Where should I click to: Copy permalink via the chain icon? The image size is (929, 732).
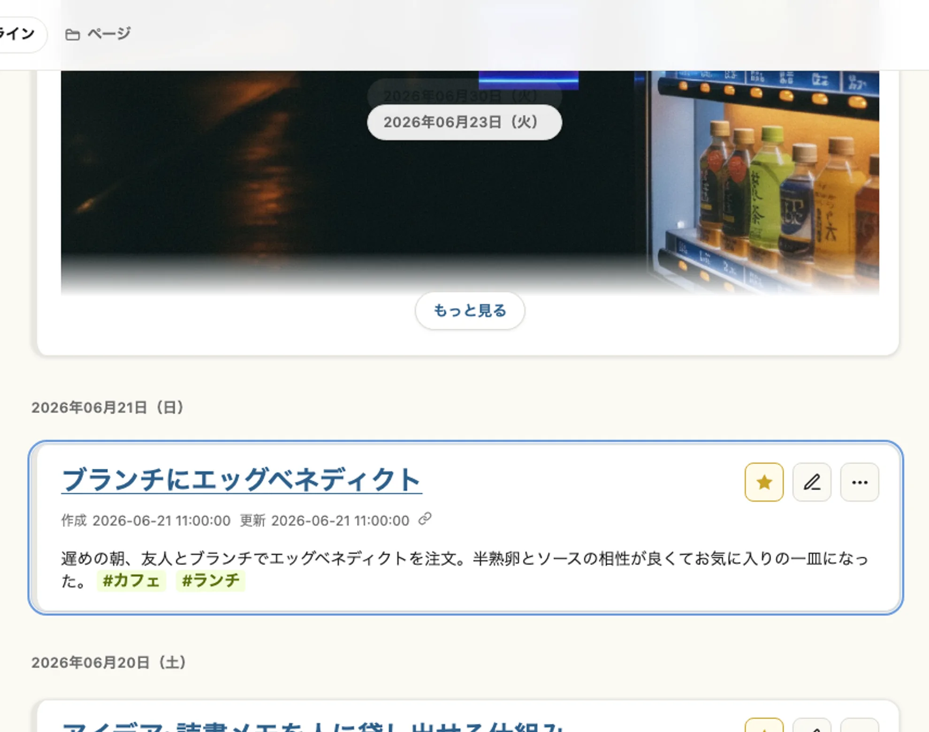(x=425, y=519)
